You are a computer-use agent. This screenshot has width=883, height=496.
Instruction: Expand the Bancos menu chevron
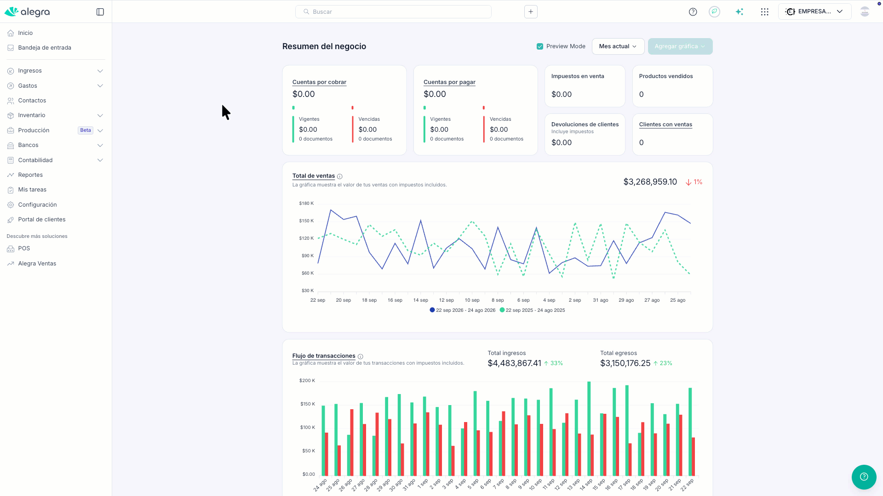(100, 146)
